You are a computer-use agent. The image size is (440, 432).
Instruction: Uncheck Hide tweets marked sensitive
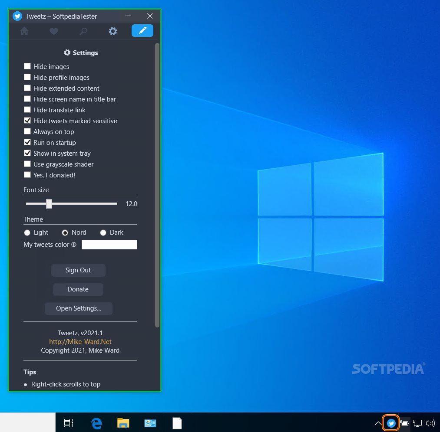[x=27, y=121]
